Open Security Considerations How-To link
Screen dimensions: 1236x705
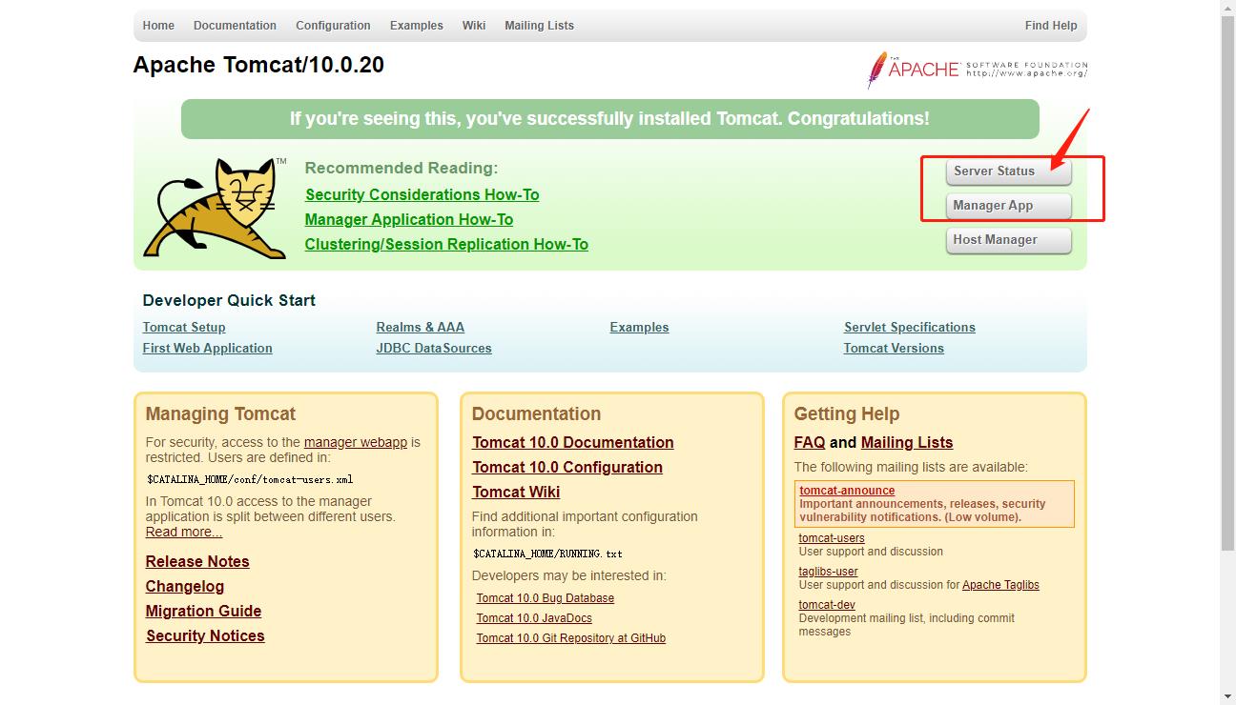(422, 194)
